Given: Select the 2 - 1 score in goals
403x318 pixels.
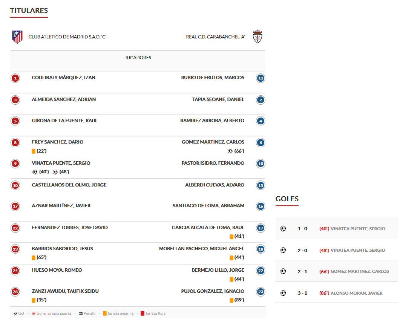Looking at the screenshot, I should coord(302,272).
